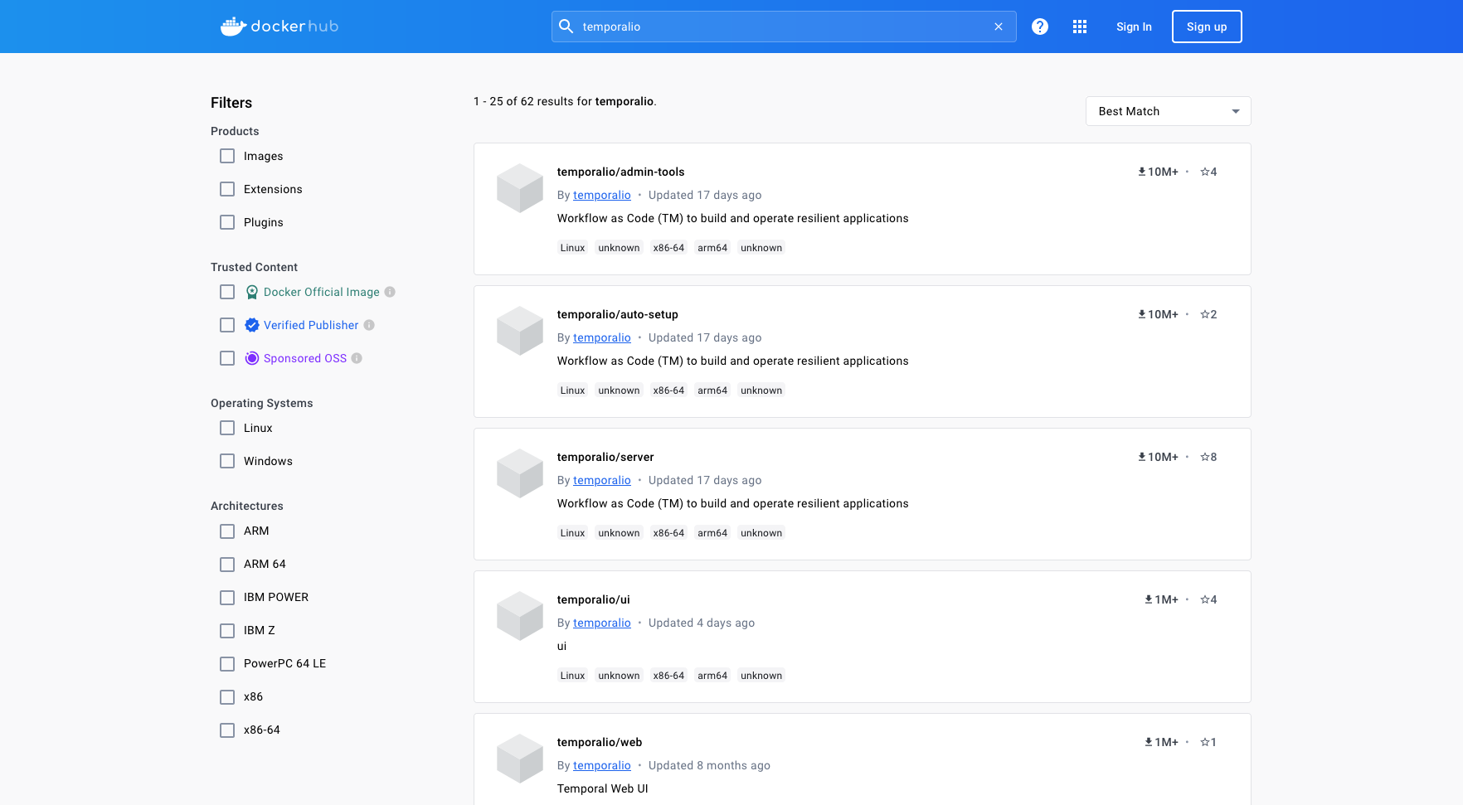
Task: Open the temporalio/server result
Action: [x=605, y=457]
